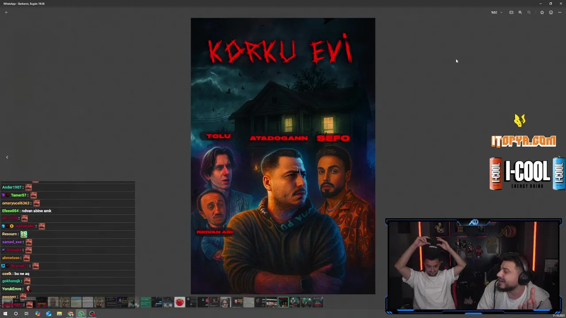Expand the chevron next to zoom percentage
Image resolution: width=566 pixels, height=318 pixels.
coord(501,12)
